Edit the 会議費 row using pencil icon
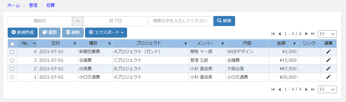Image resolution: width=346 pixels, height=102 pixels. tap(328, 60)
